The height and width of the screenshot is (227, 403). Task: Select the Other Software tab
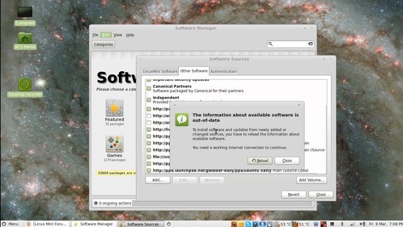pos(194,71)
